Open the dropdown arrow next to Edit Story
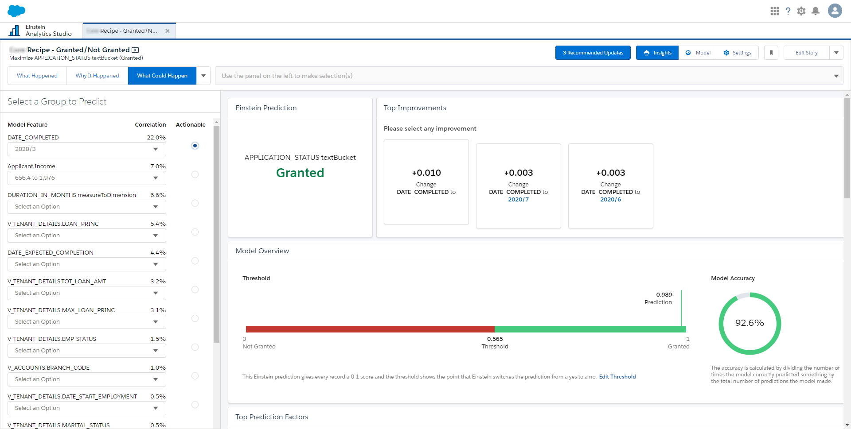The image size is (851, 429). pos(836,53)
